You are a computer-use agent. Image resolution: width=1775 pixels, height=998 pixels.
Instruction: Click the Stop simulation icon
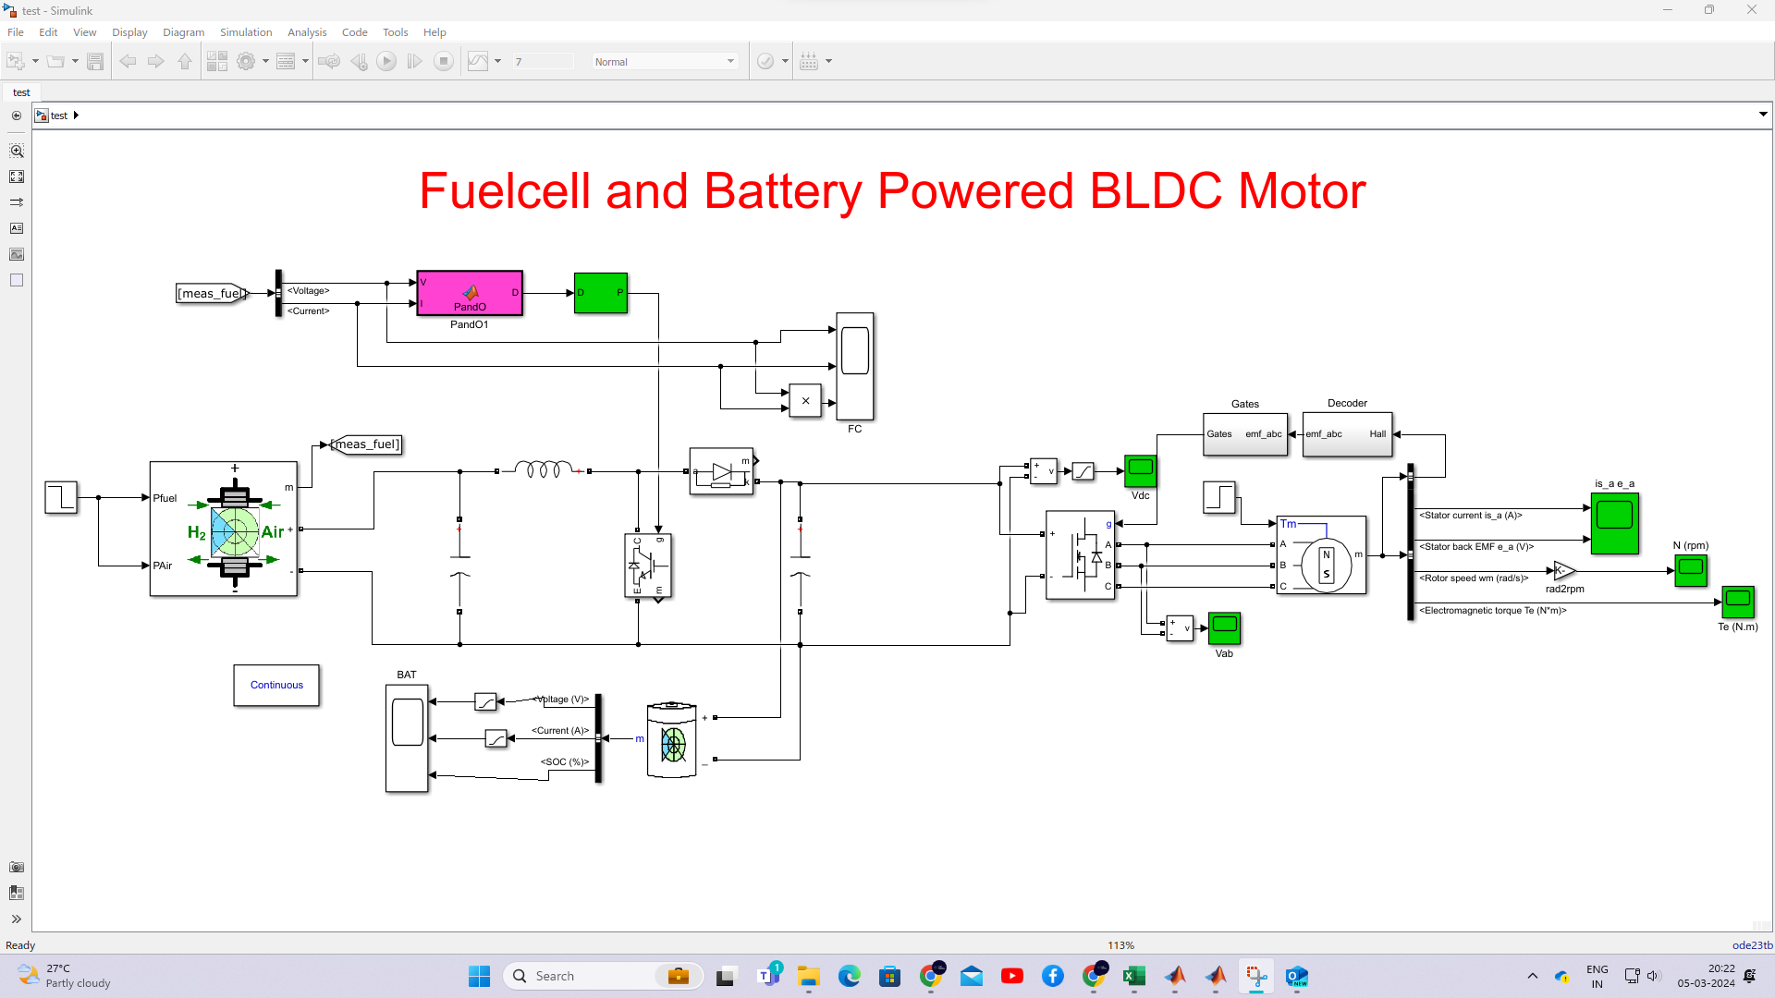click(x=444, y=61)
